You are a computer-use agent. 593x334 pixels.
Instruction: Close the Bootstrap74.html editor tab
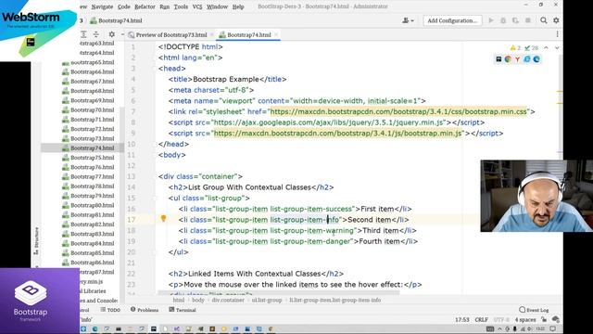276,35
